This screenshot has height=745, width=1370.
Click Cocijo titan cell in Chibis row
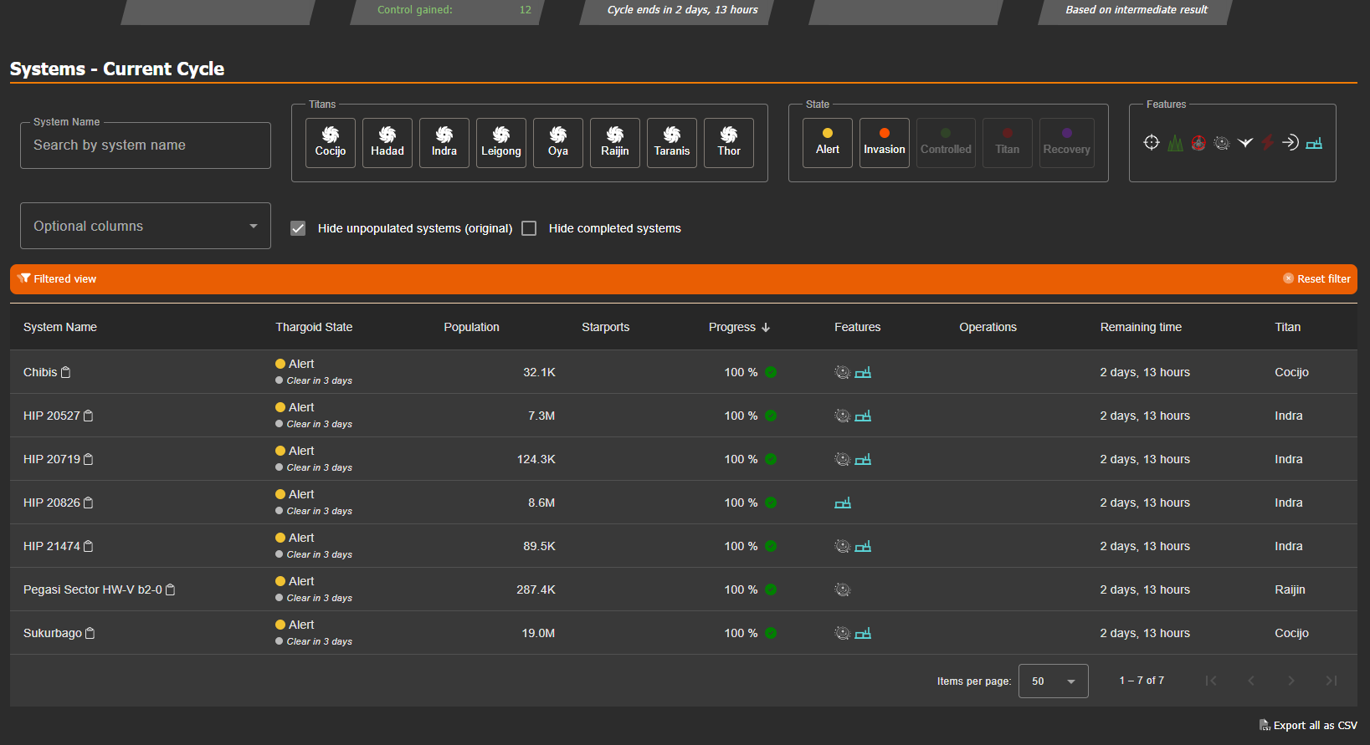pos(1291,372)
